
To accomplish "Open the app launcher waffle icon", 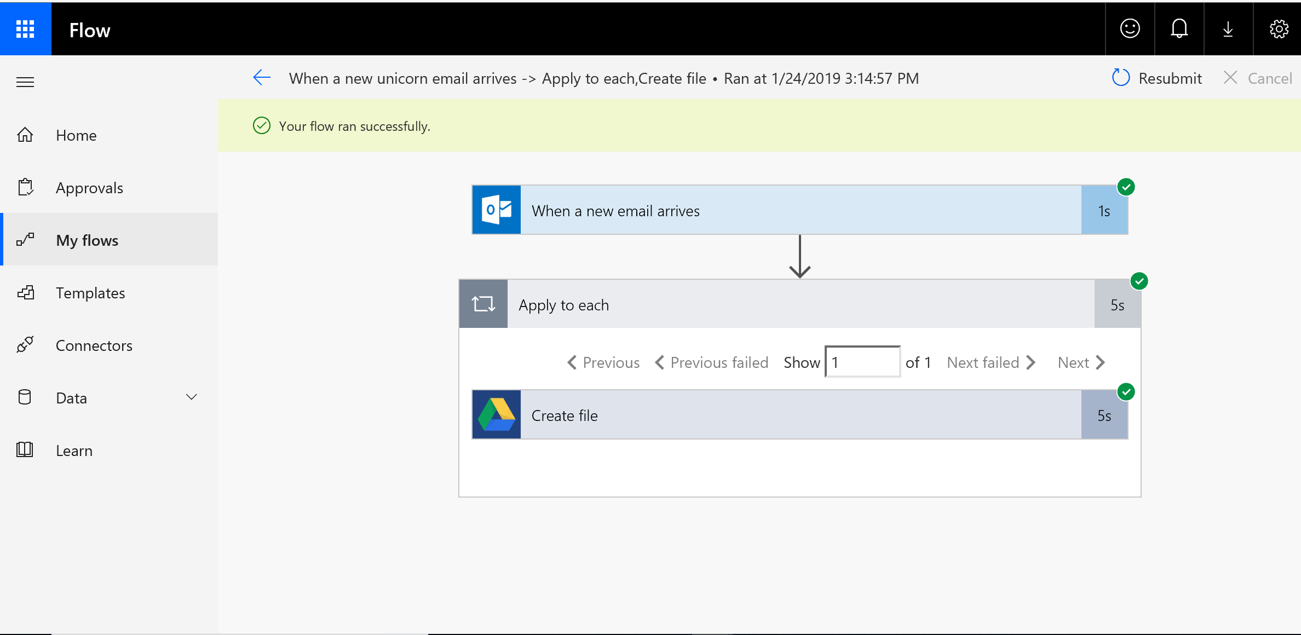I will click(x=25, y=29).
